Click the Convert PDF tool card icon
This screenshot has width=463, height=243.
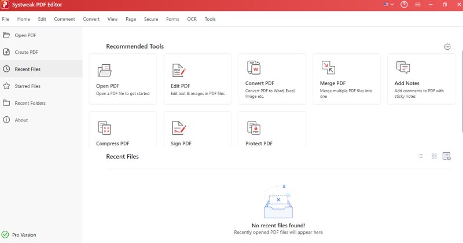tap(253, 68)
